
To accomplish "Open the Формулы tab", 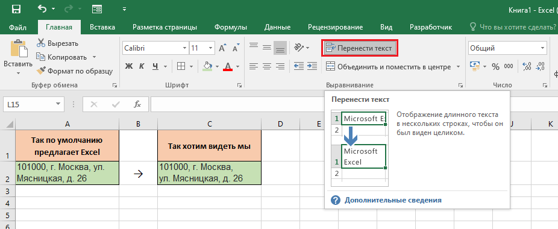I will tap(231, 27).
